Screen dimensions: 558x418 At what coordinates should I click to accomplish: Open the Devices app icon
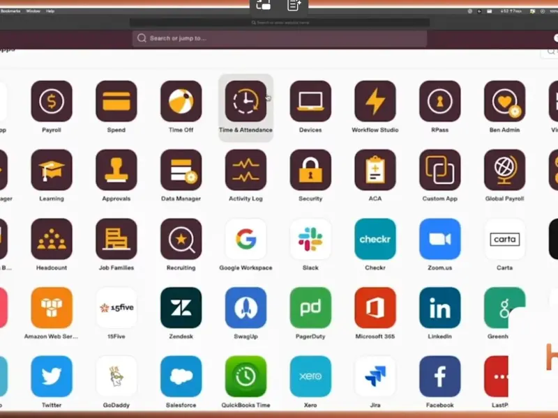[x=310, y=102]
